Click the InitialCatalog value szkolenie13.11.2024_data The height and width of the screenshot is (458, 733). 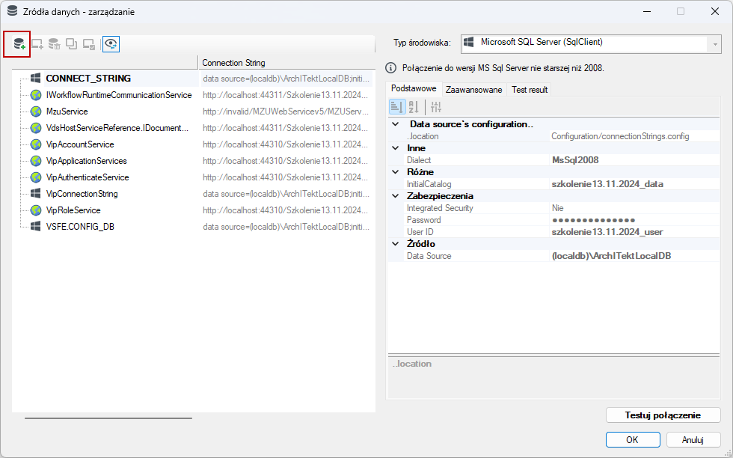[607, 184]
